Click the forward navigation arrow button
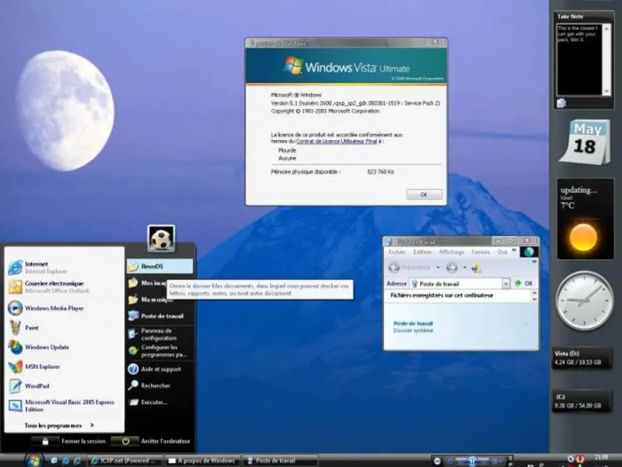 (x=452, y=268)
